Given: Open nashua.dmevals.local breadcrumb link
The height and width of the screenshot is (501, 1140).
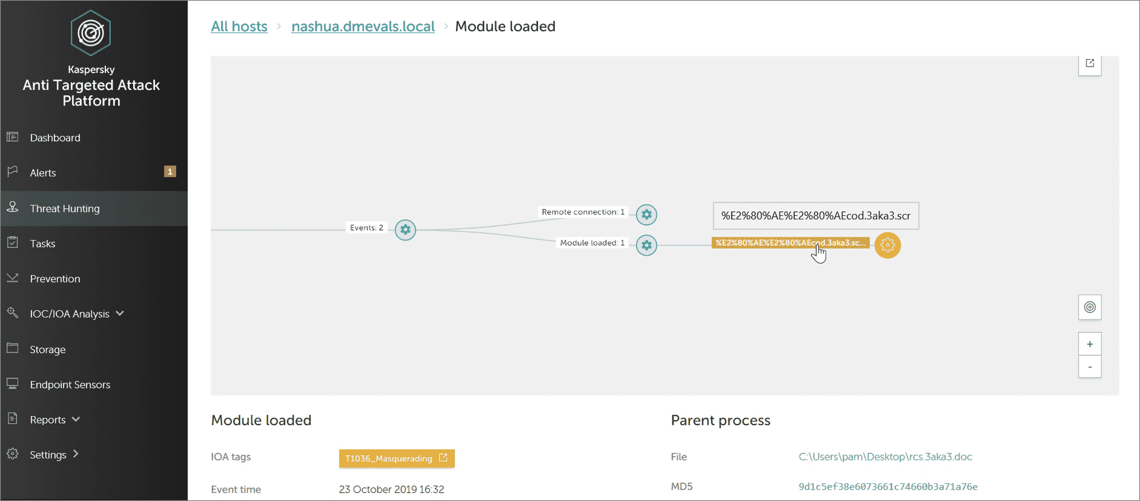Looking at the screenshot, I should [x=362, y=26].
